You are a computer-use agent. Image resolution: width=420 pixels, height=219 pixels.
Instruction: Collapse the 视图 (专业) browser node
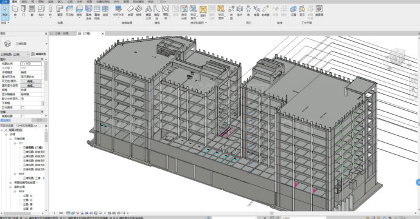click(x=2, y=130)
